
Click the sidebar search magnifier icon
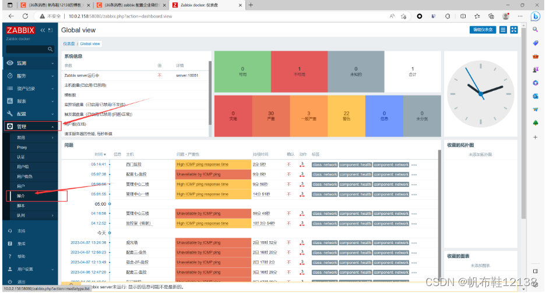point(51,50)
